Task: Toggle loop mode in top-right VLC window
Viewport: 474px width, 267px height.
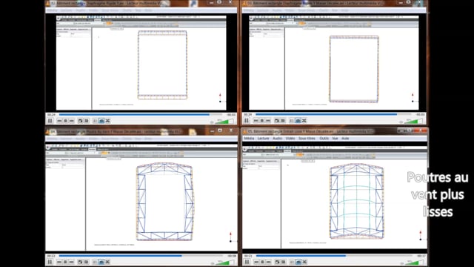Action: (298, 120)
